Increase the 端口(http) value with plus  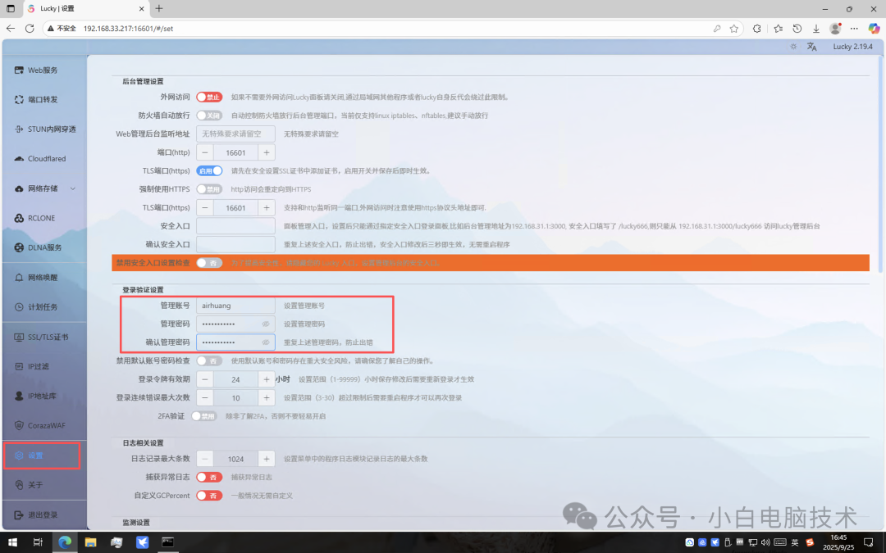pos(267,152)
